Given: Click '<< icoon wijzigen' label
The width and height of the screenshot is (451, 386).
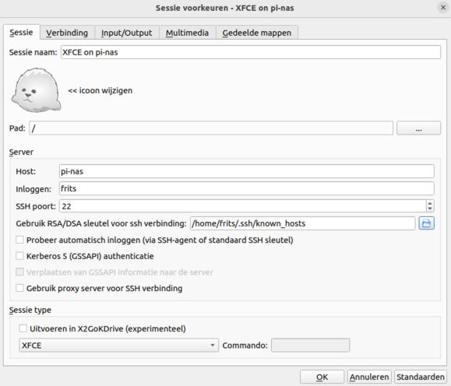Looking at the screenshot, I should coord(100,90).
